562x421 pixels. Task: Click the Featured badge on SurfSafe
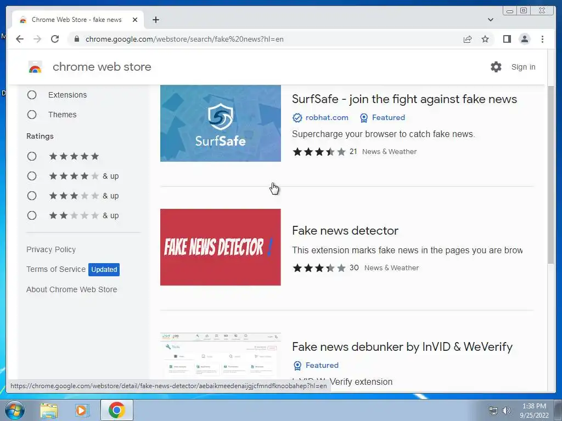pyautogui.click(x=383, y=117)
